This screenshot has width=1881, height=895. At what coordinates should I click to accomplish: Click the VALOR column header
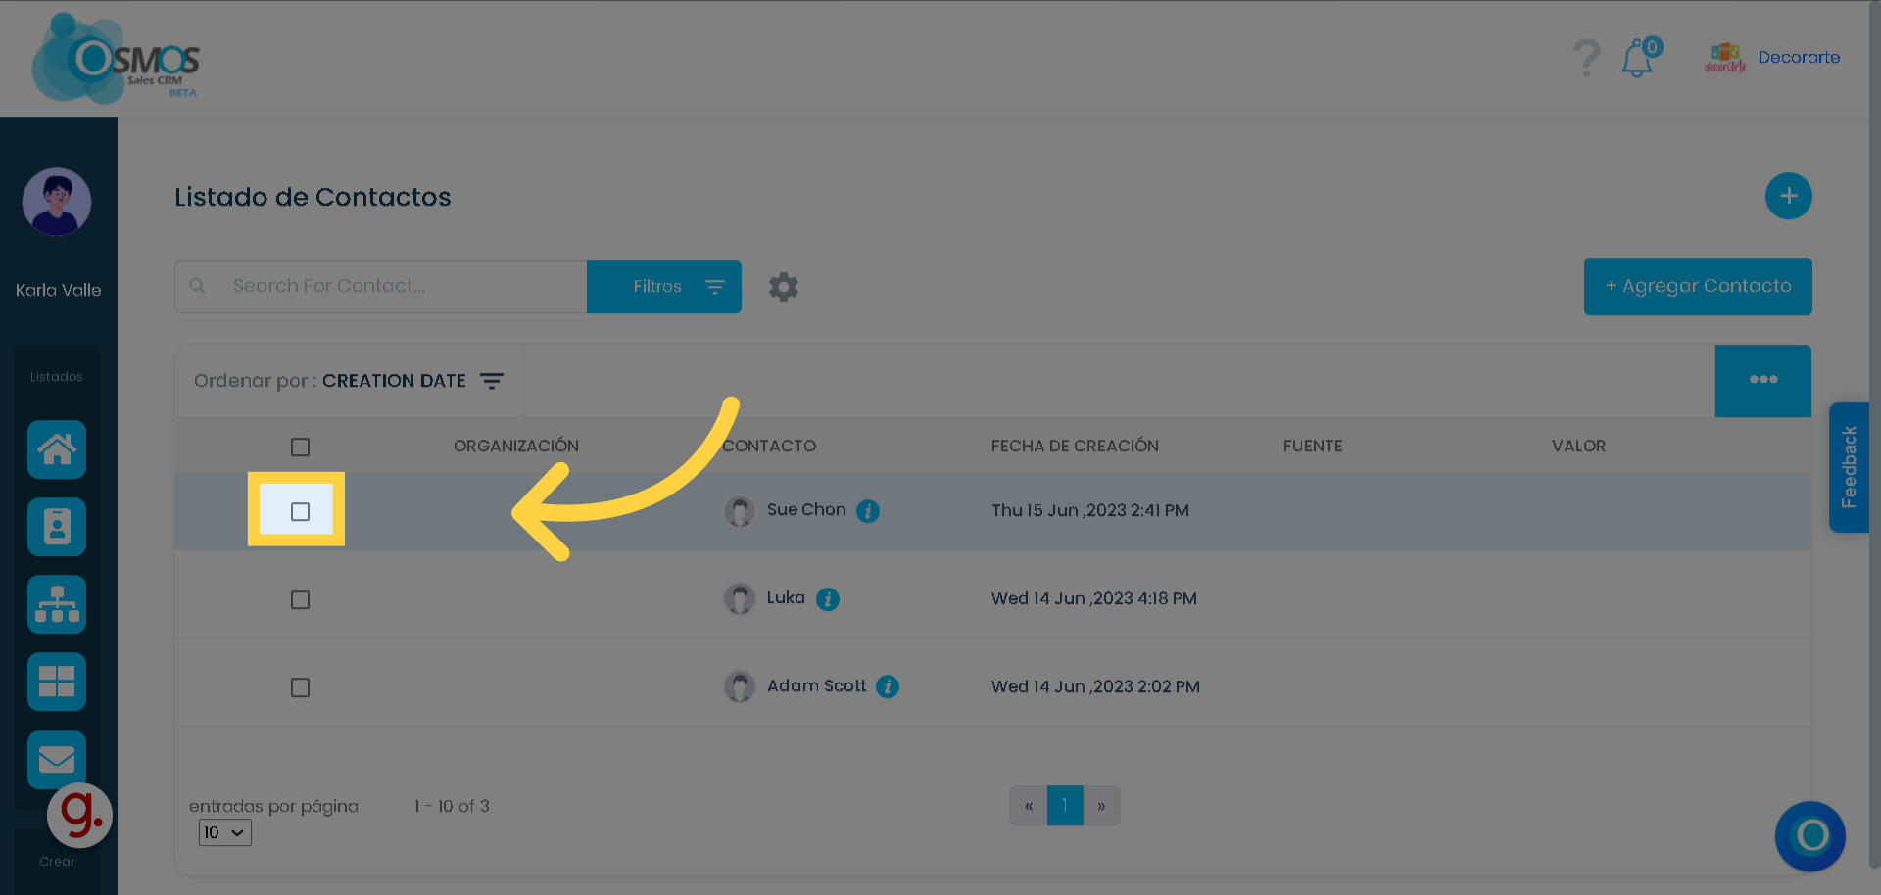[1578, 446]
